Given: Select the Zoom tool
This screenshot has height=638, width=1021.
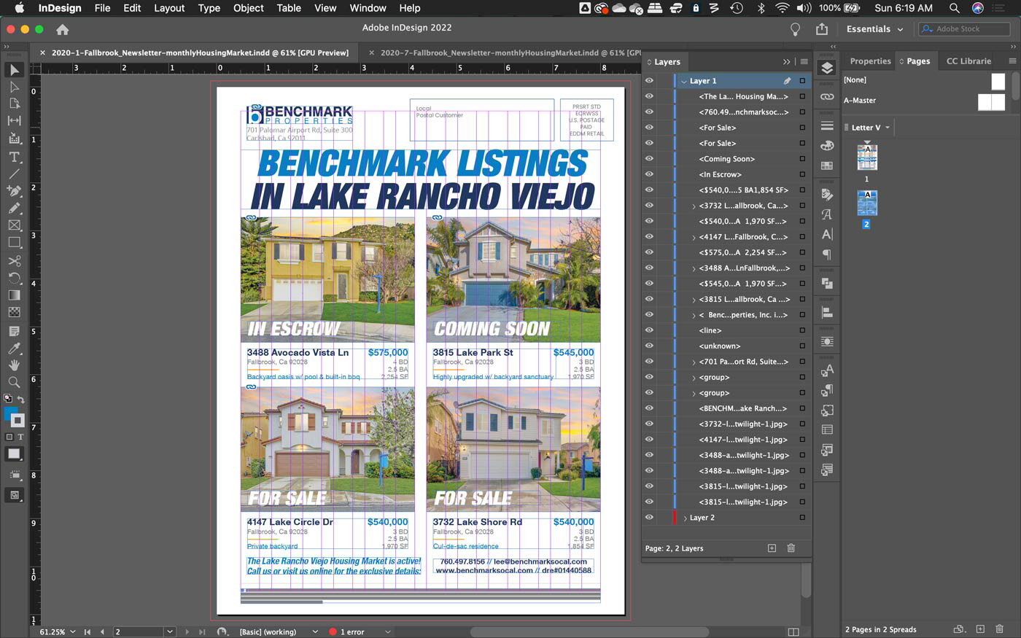Looking at the screenshot, I should [x=14, y=381].
